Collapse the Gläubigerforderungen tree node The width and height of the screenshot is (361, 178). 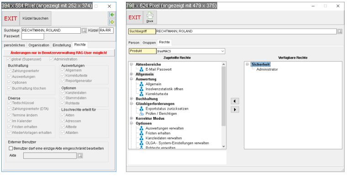click(131, 104)
